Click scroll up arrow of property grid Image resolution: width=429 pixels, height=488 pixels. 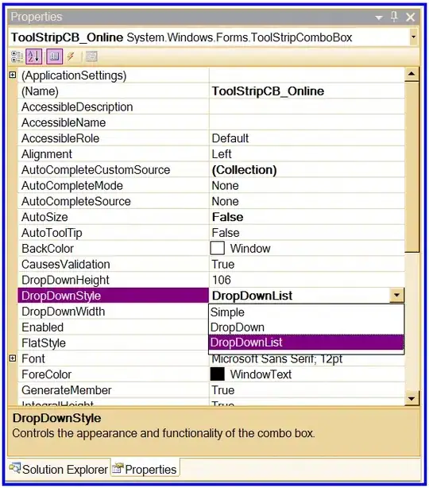pos(412,74)
